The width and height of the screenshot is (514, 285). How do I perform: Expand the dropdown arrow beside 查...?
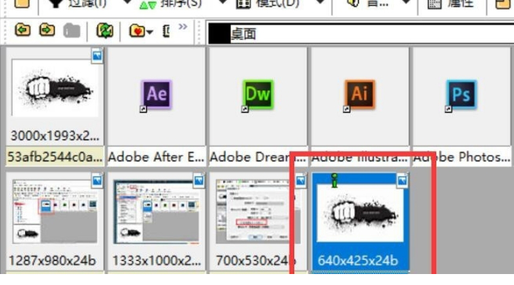point(406,2)
